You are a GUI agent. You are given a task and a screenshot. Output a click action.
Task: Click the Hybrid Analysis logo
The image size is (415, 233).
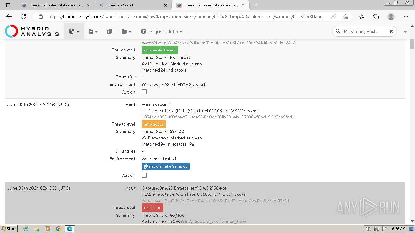pos(32,31)
